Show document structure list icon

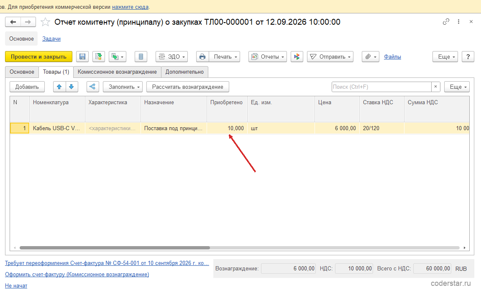pos(141,57)
